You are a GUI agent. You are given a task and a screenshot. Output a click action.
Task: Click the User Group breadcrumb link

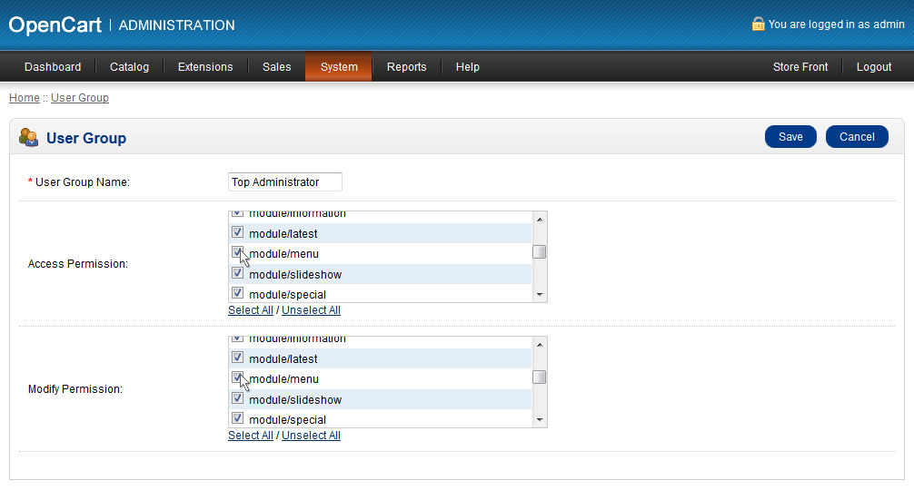coord(80,98)
